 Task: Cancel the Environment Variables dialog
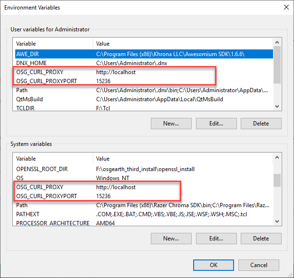click(x=259, y=265)
